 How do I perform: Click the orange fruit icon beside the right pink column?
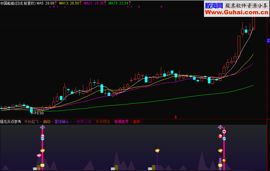(x=224, y=160)
